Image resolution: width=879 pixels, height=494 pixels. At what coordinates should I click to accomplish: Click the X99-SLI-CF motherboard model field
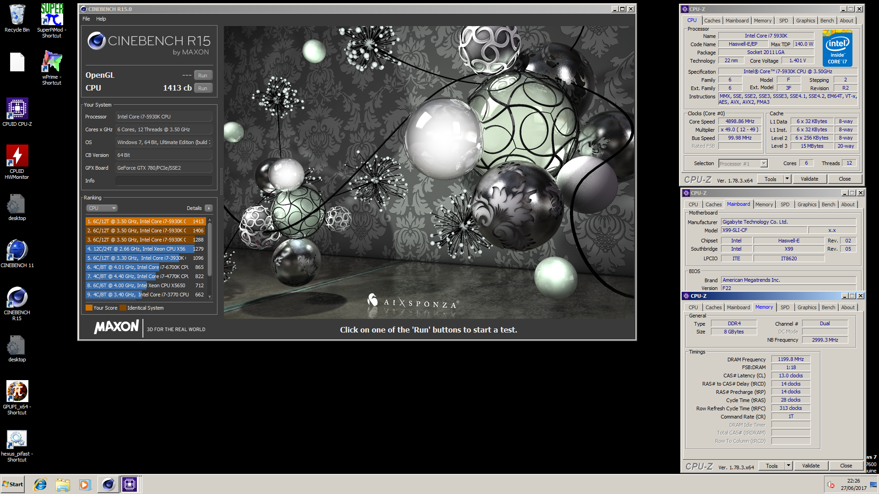764,231
